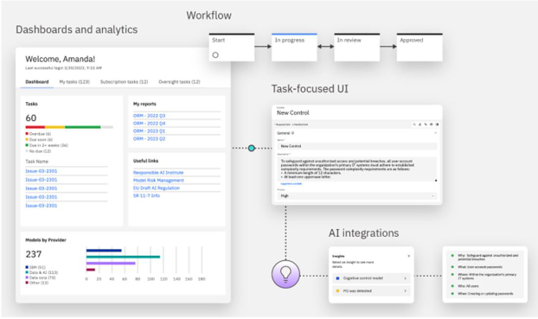The height and width of the screenshot is (319, 538).
Task: Click the Data corp (70) legend entry
Action: point(40,278)
